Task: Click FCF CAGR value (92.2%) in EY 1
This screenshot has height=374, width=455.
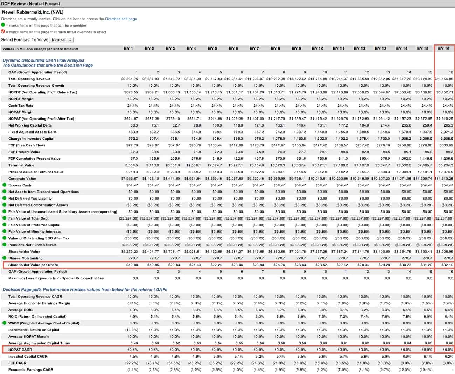Action: click(132, 363)
